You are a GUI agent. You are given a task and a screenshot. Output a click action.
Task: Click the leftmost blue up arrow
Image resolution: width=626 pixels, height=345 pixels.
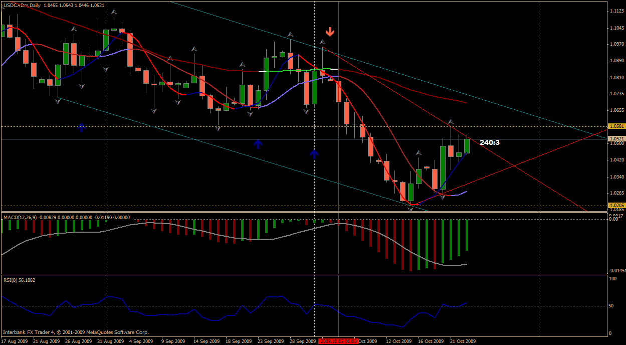[81, 127]
